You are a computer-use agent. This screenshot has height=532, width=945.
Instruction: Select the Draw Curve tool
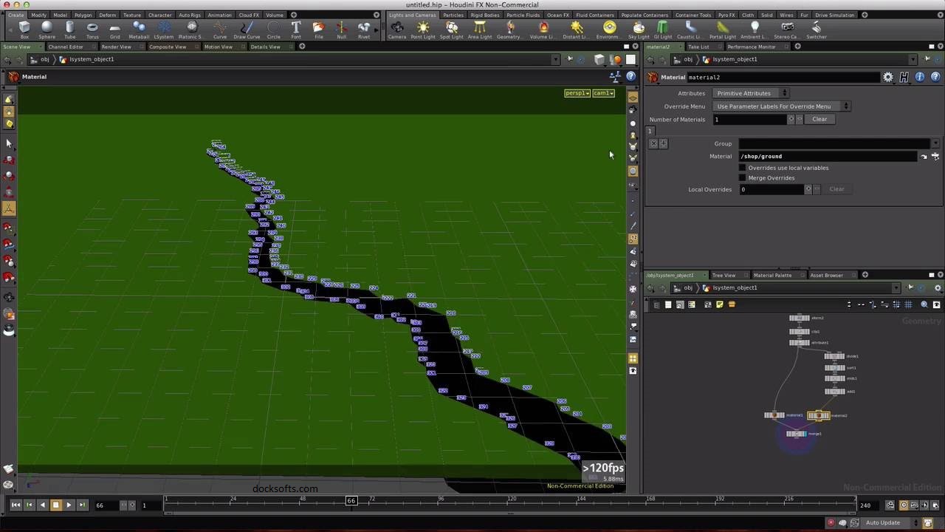[247, 30]
